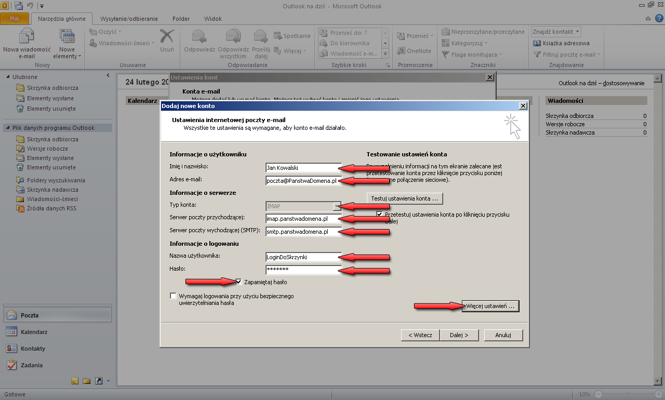The height and width of the screenshot is (400, 665).
Task: Click the Outlook Help question mark icon
Action: click(x=658, y=19)
